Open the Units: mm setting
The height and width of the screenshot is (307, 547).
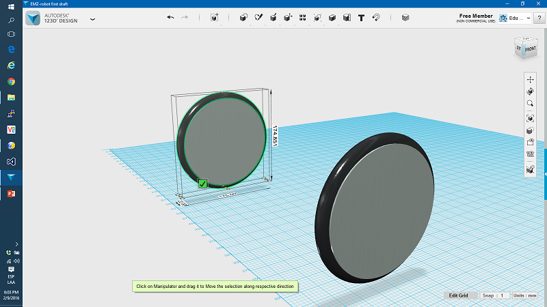pyautogui.click(x=524, y=295)
